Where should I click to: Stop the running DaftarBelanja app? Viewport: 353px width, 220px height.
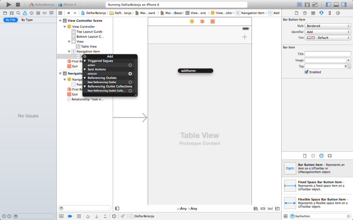(x=18, y=5)
